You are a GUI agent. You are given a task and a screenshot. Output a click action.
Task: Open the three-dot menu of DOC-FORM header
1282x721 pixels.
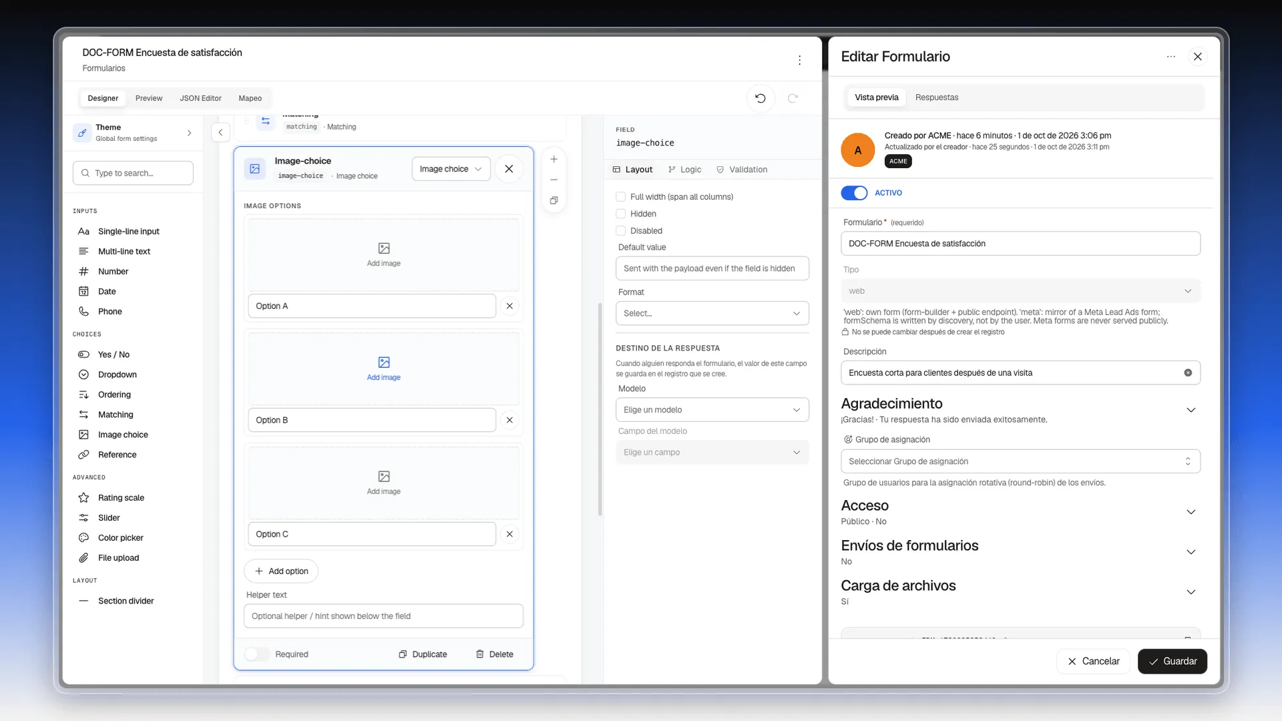point(799,60)
